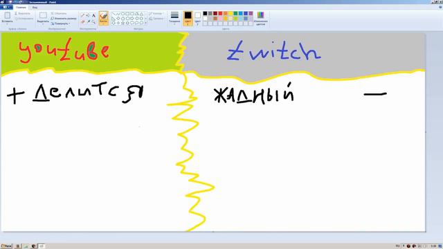Select the Color picker eyedropper tool

88,21
